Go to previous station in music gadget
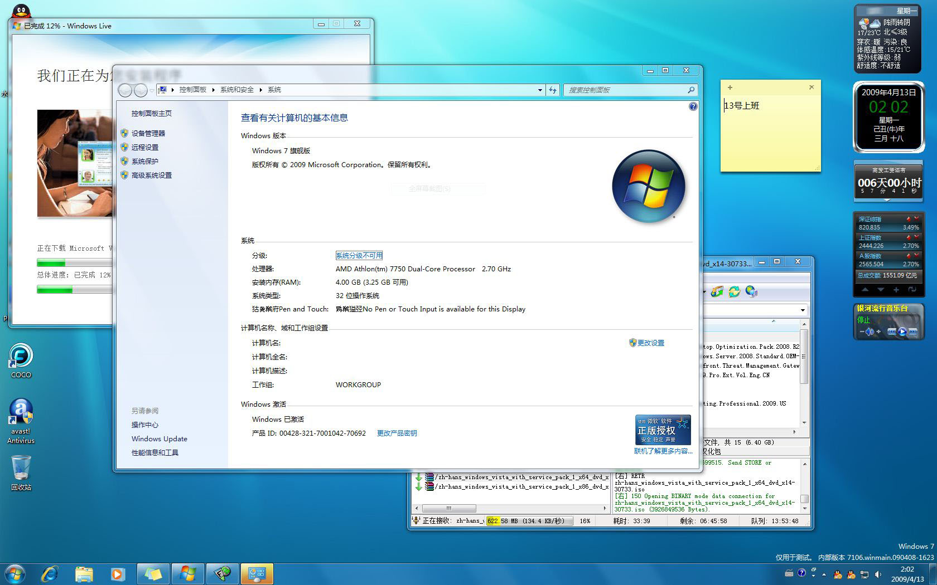937x585 pixels. coord(891,331)
